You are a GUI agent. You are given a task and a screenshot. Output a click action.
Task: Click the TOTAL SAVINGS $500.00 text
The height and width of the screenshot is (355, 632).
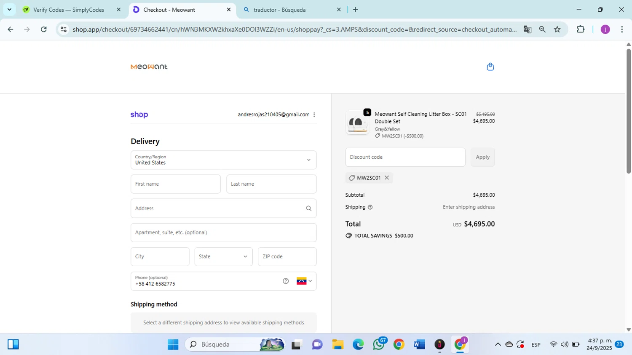click(383, 236)
